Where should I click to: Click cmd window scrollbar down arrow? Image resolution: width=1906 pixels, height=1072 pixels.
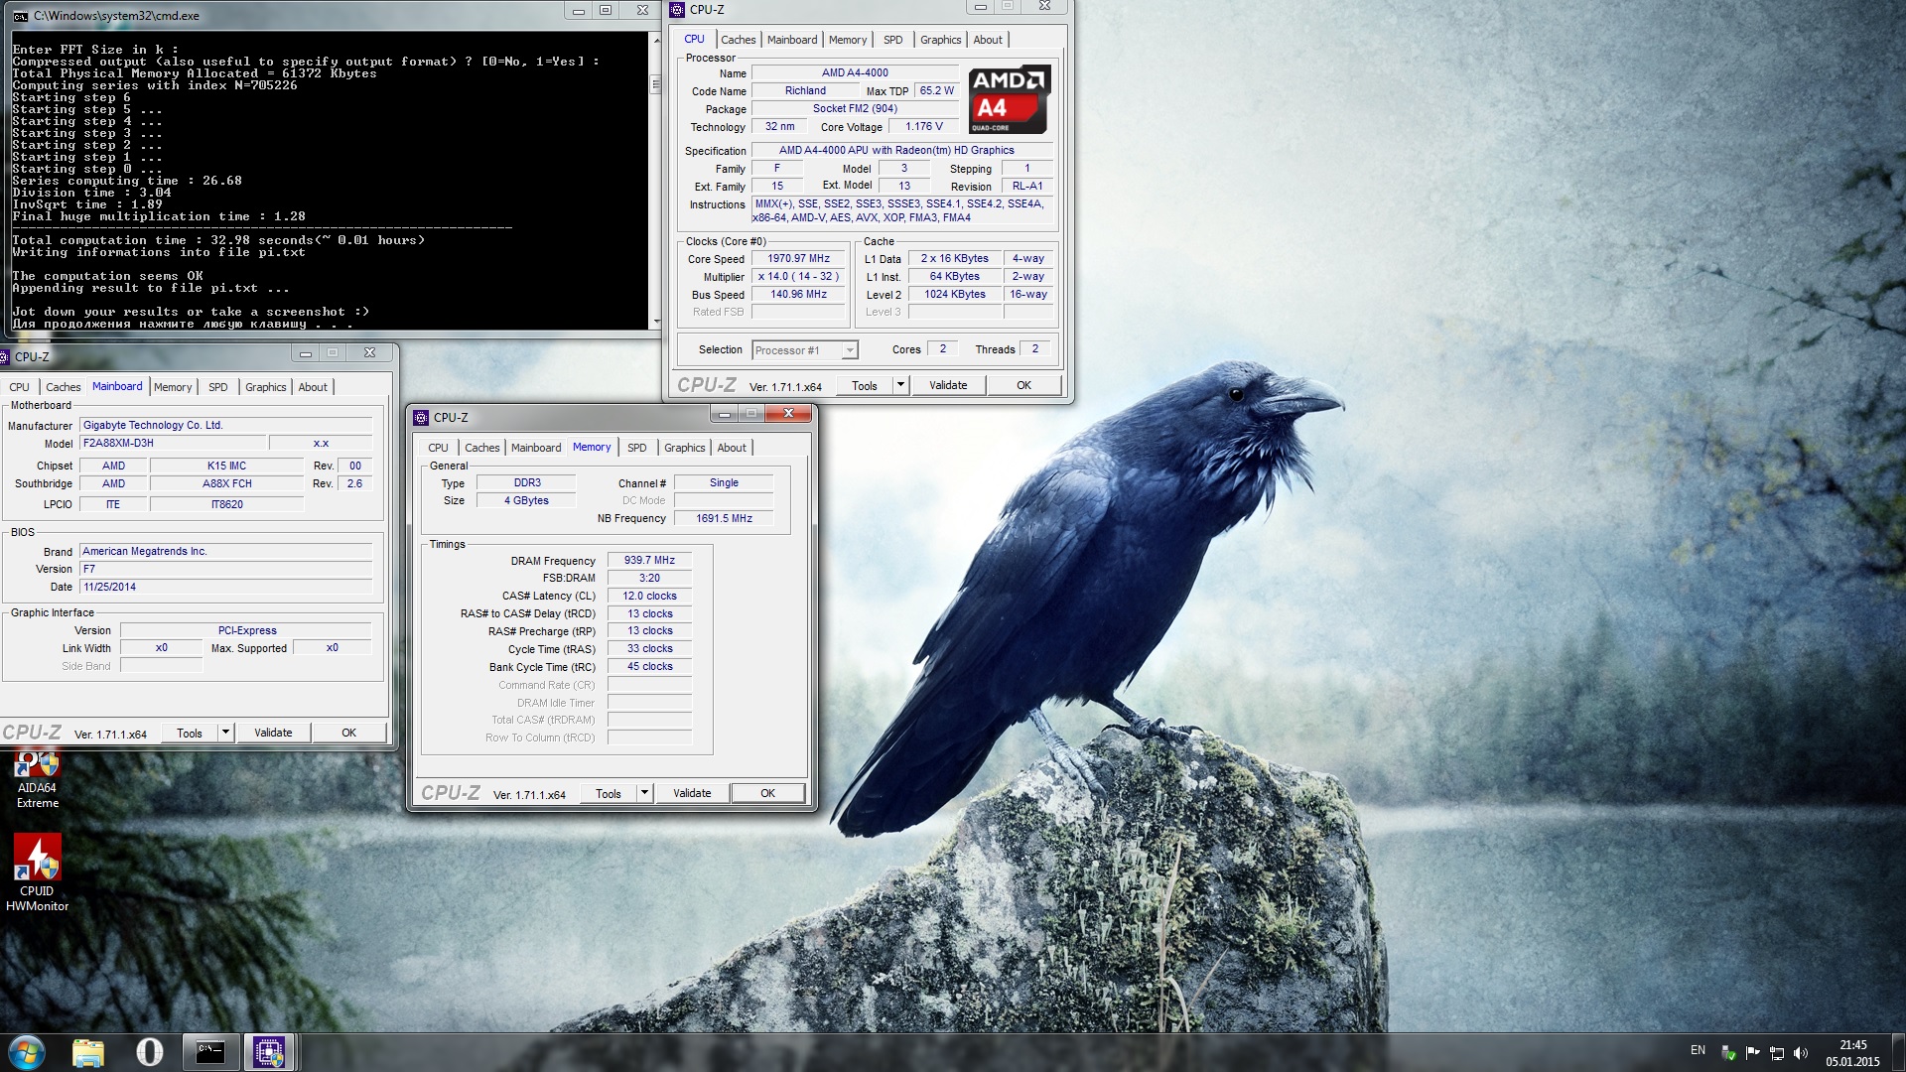655,322
